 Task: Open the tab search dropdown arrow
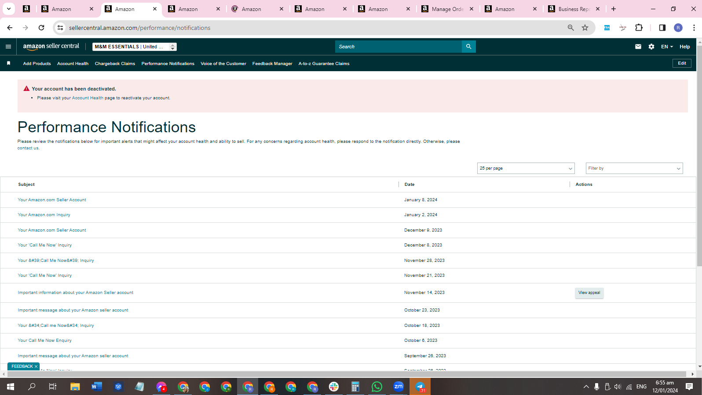pos(9,9)
